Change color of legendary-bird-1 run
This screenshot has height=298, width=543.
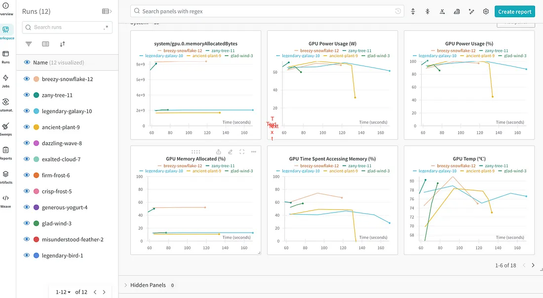tap(36, 256)
